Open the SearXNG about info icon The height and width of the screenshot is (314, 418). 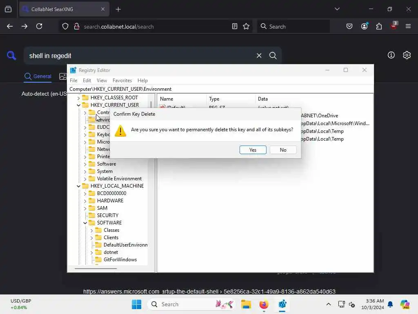[x=391, y=55]
